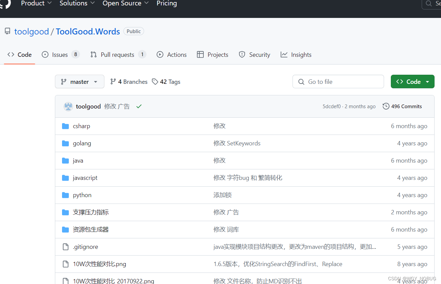Open the 资源包生成器 folder
441x284 pixels.
[x=91, y=230]
